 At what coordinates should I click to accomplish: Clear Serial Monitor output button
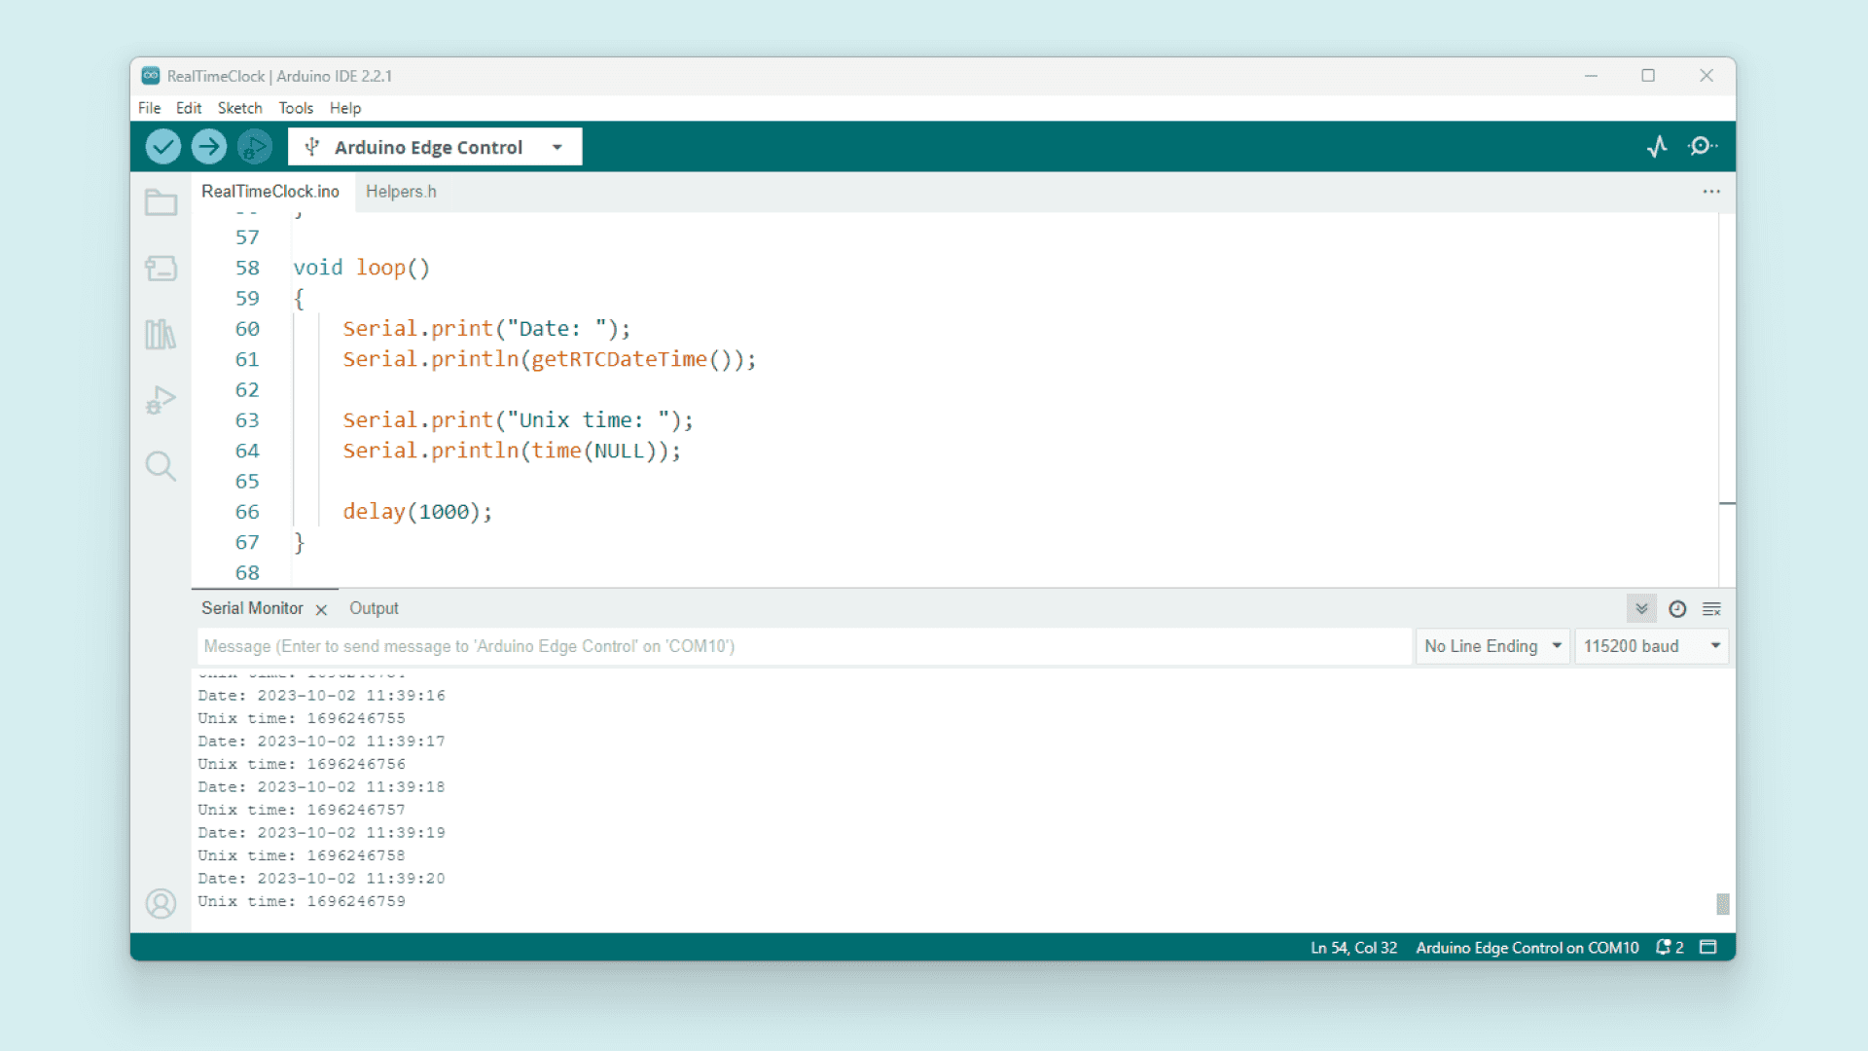1712,609
